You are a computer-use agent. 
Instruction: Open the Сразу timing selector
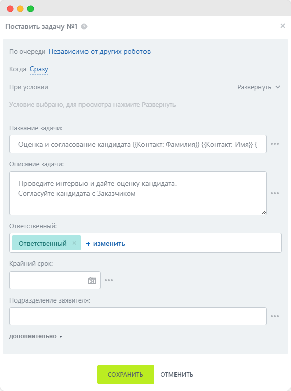click(39, 69)
